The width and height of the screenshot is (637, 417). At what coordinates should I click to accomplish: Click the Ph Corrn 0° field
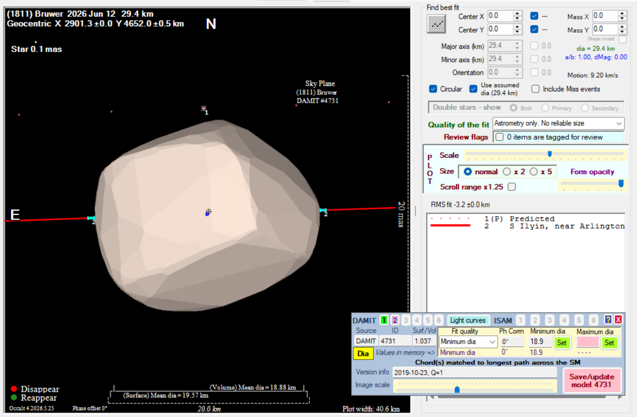512,342
